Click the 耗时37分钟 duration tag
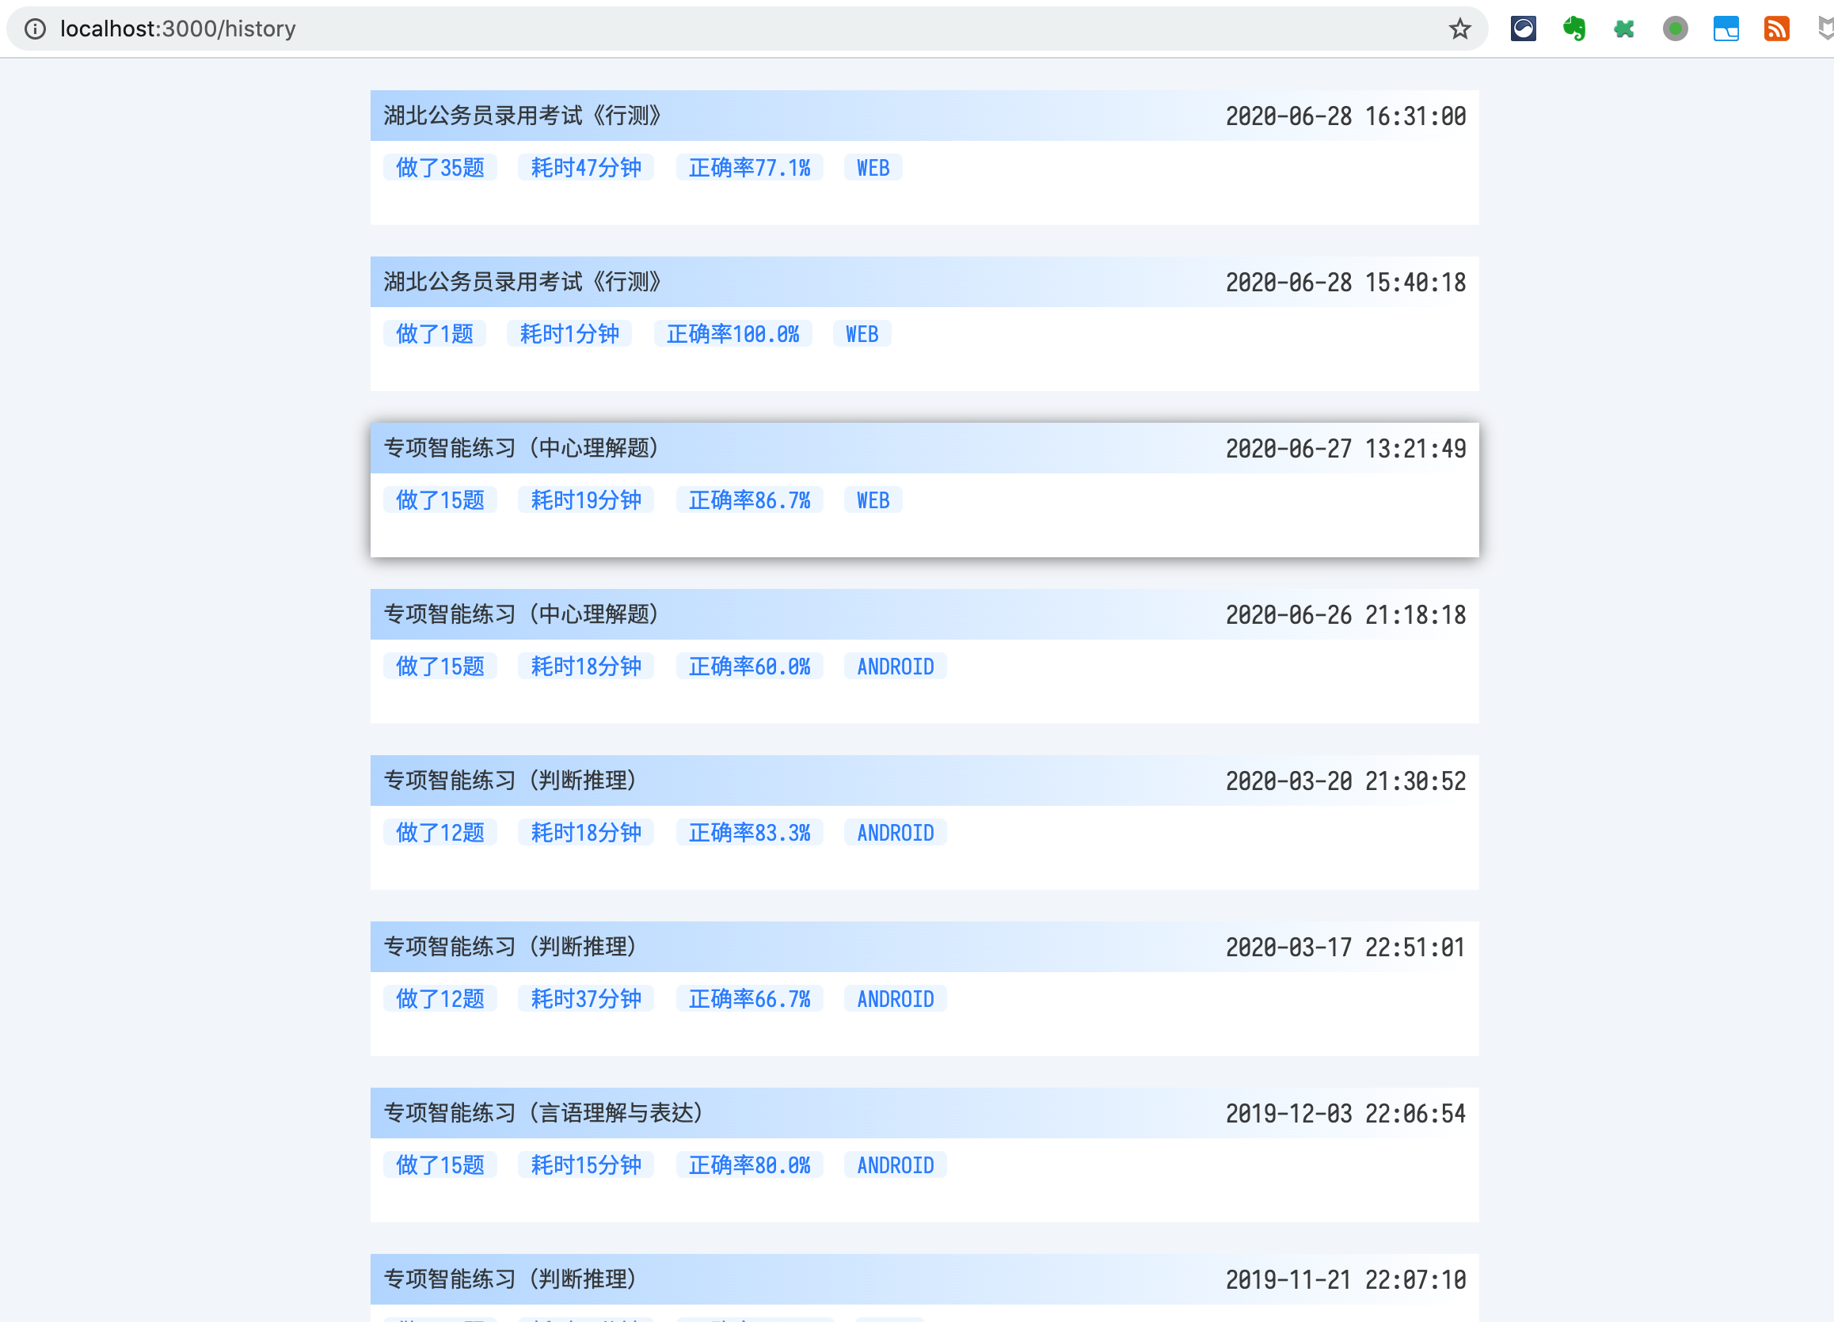The image size is (1834, 1322). tap(585, 998)
